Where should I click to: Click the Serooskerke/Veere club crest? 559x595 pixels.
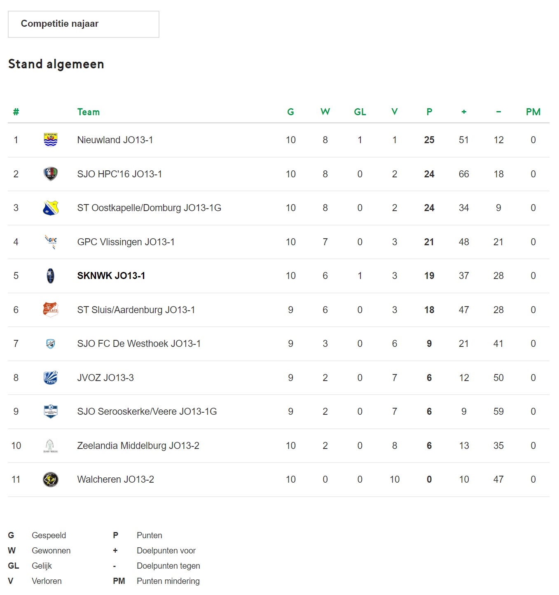click(51, 411)
